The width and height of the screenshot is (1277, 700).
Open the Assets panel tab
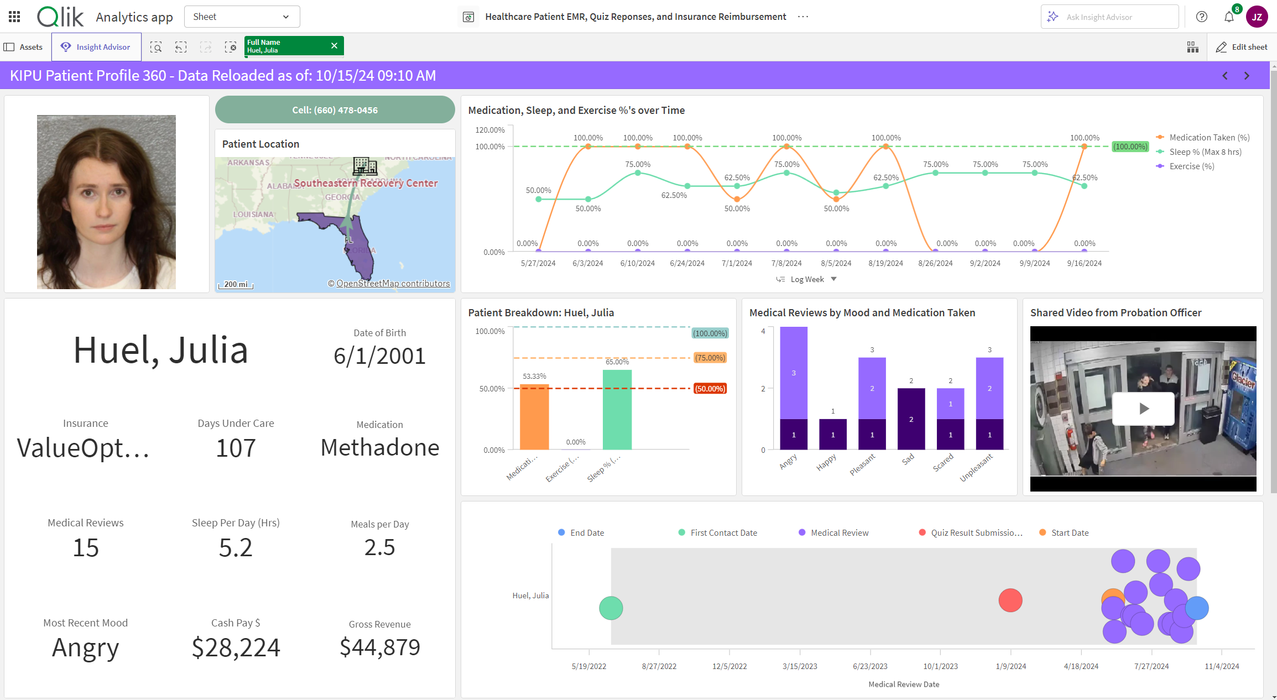tap(24, 47)
